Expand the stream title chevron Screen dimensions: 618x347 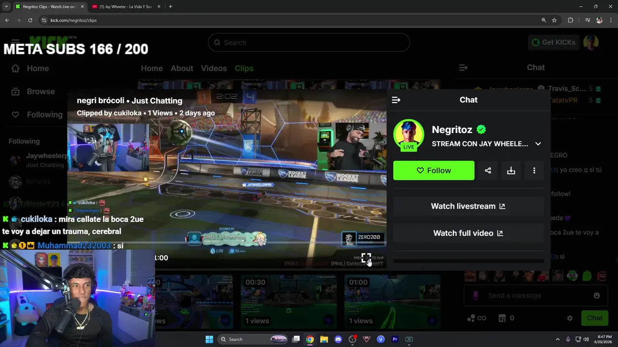coord(538,144)
